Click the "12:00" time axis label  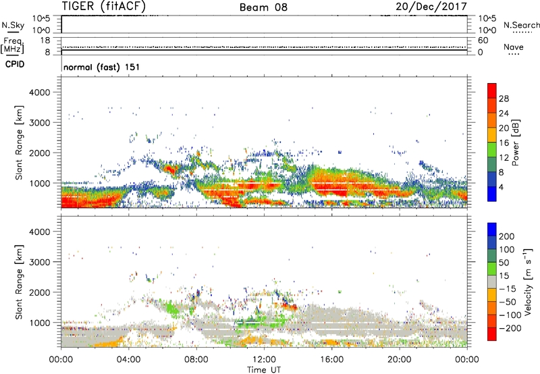[x=264, y=360]
